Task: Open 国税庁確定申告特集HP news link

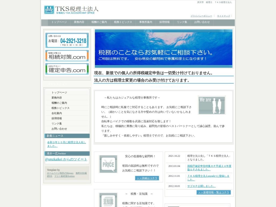Action: coord(209,168)
